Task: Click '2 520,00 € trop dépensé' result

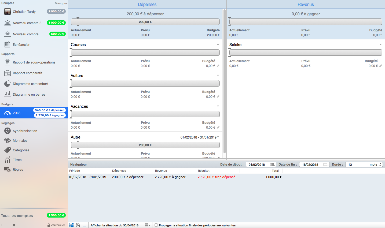Action: click(x=217, y=177)
